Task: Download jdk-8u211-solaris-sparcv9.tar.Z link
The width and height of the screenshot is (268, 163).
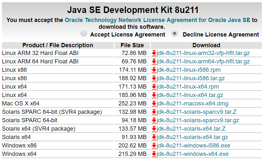Action: point(197,112)
